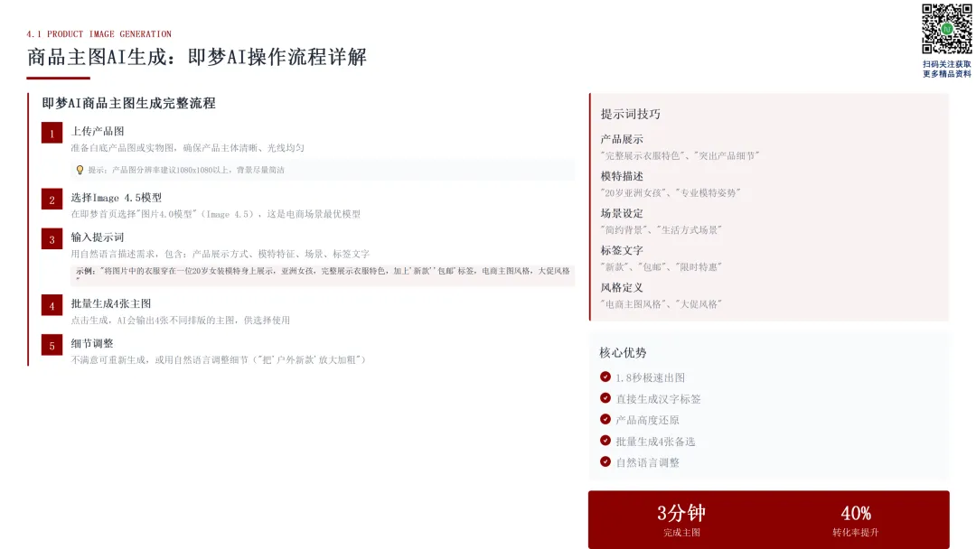This screenshot has height=549, width=976.
Task: Click the tip text 产品图分辨率建议1080x1080以上
Action: pos(186,170)
